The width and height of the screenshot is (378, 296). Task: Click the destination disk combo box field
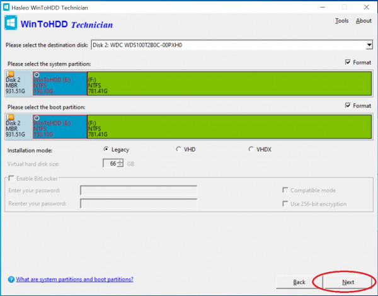(232, 45)
